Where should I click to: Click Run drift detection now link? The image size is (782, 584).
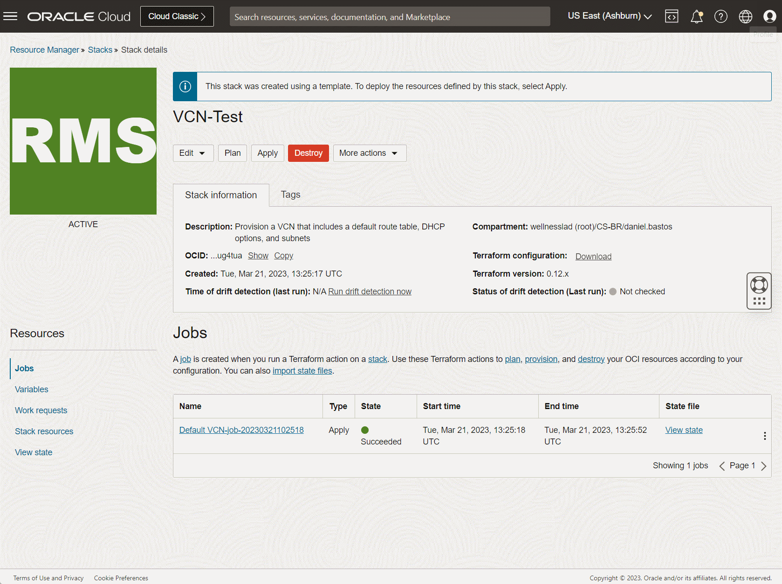pos(370,292)
